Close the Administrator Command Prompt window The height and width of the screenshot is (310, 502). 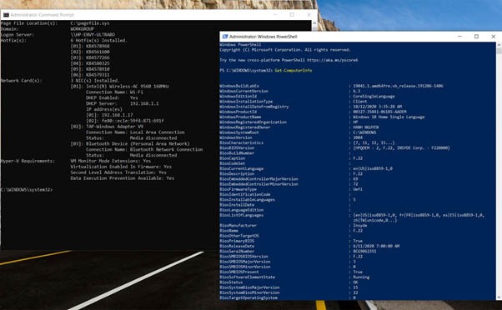point(309,15)
